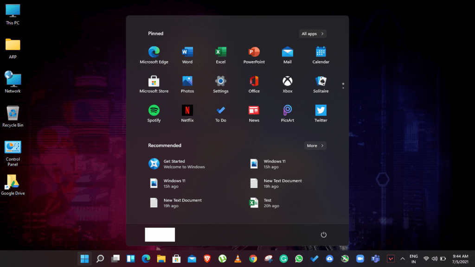This screenshot has width=475, height=267.
Task: Select Recycle Bin on the desktop
Action: coord(13,116)
